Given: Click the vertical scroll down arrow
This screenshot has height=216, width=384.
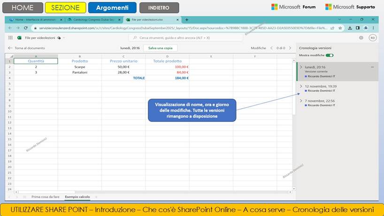Looking at the screenshot, I should [294, 189].
